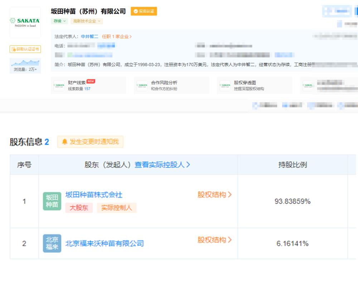Open shareholder 坂田种苗株式会社
The width and height of the screenshot is (358, 284).
click(x=94, y=195)
